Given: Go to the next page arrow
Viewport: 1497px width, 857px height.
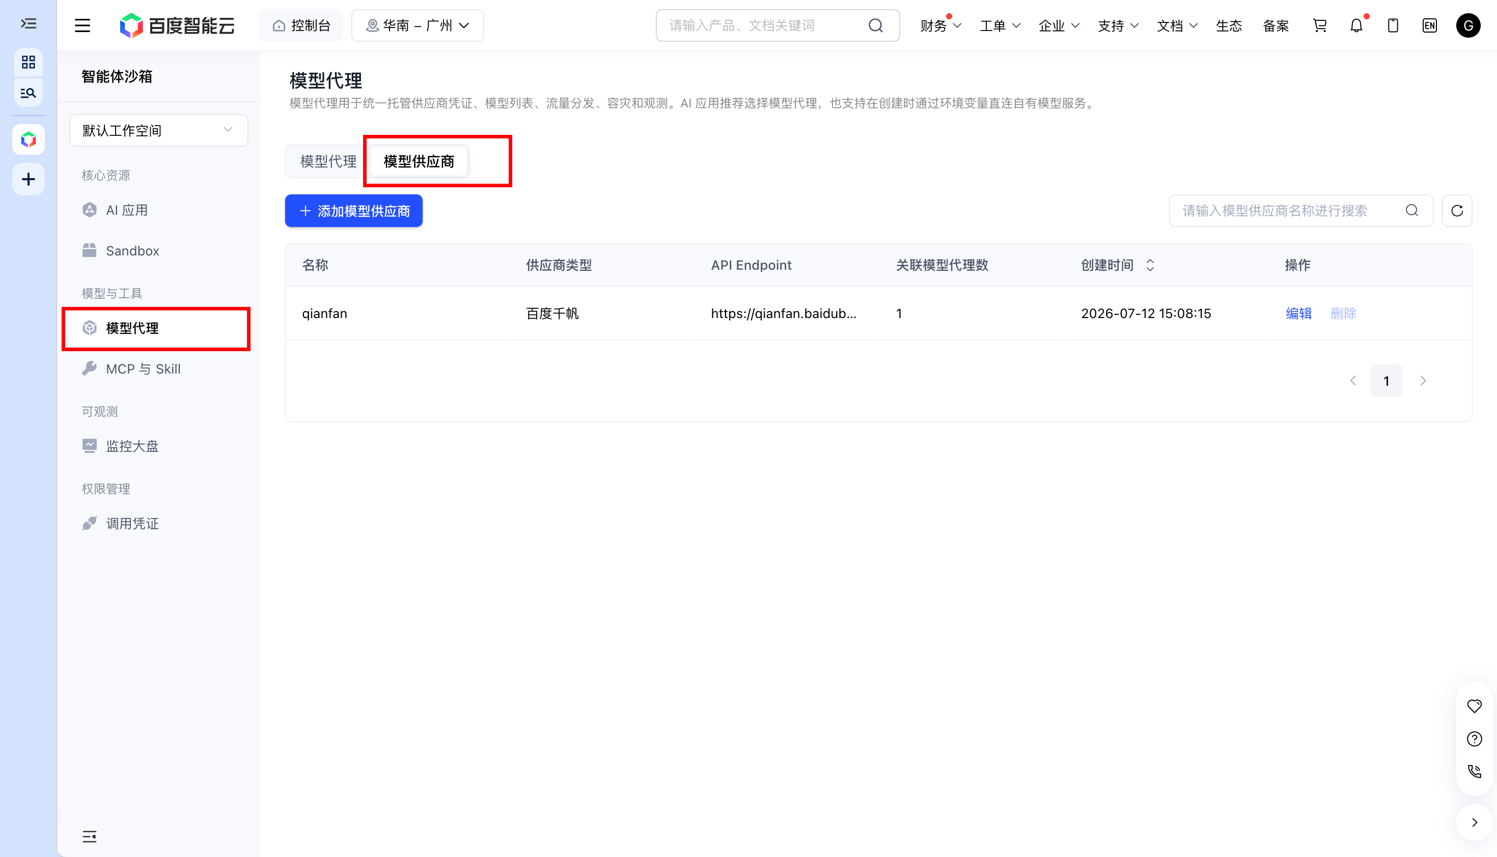Looking at the screenshot, I should 1423,381.
